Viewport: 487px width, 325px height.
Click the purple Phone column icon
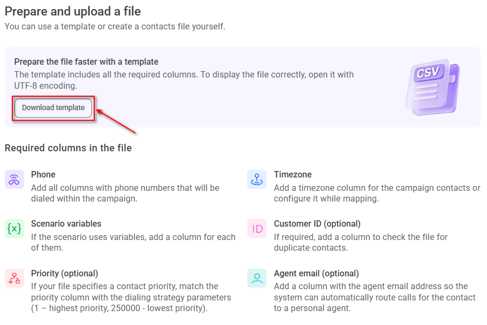click(x=14, y=179)
